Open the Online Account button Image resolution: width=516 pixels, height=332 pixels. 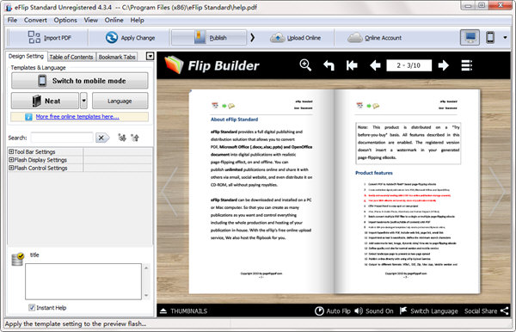(374, 38)
